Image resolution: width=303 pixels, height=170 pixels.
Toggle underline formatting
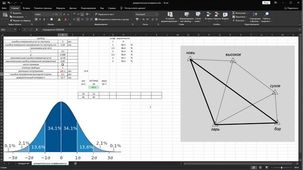(x=44, y=19)
